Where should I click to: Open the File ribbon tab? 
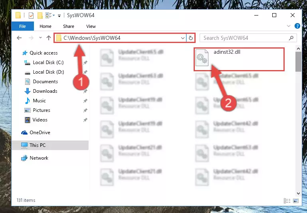(22, 26)
